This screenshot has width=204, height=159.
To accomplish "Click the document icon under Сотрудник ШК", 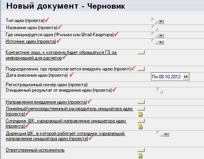I will [140, 127].
